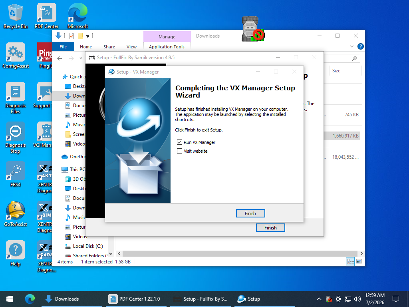Open Customize Quick Access Toolbar dropdown
This screenshot has width=409, height=307.
[x=87, y=36]
